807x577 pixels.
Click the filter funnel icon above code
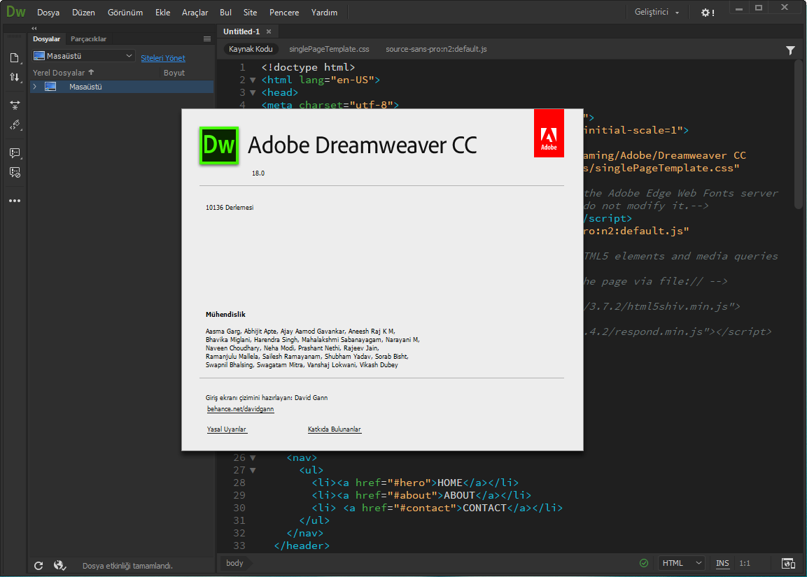click(x=790, y=50)
